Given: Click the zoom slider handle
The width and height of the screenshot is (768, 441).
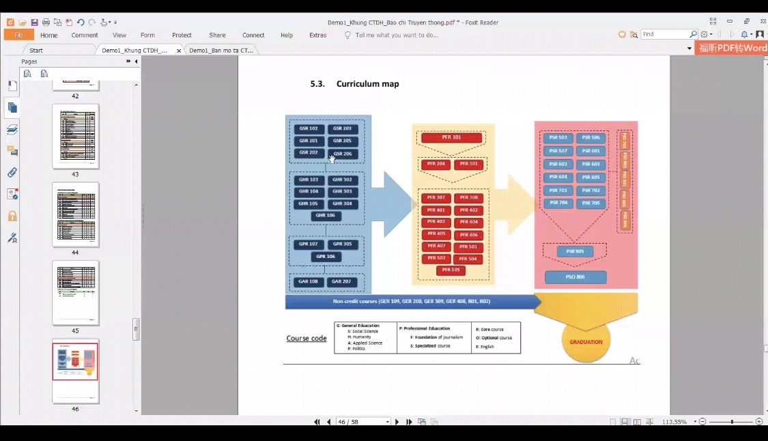Looking at the screenshot, I should (x=732, y=422).
